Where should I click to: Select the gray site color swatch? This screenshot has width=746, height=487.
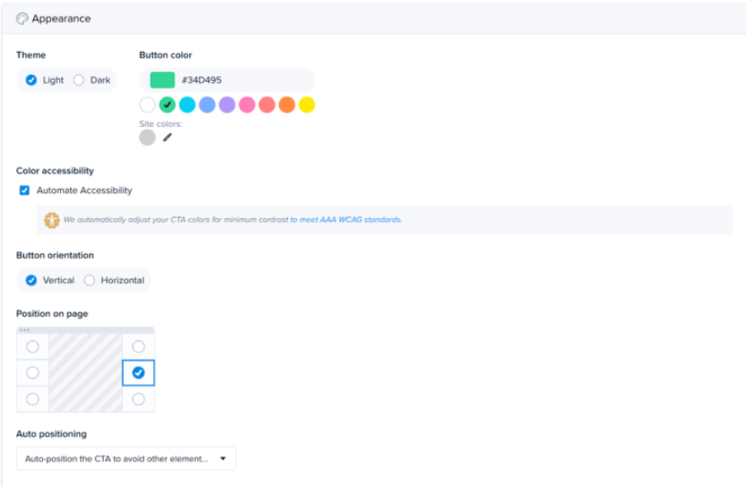coord(148,138)
